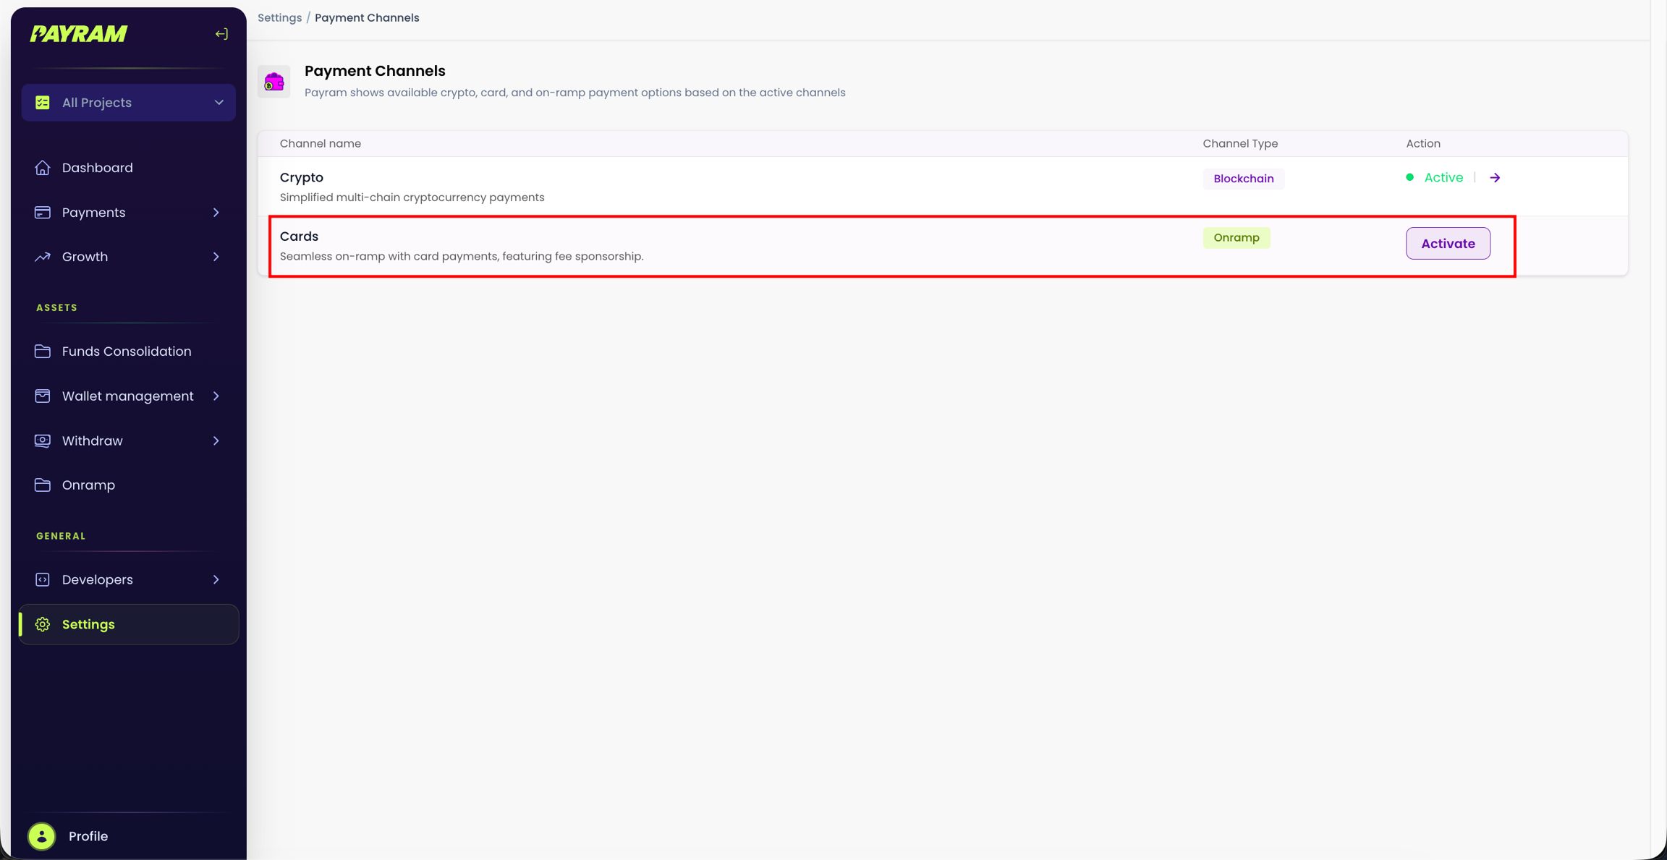The height and width of the screenshot is (860, 1667).
Task: Click the Funds Consolidation folder icon
Action: 43,352
